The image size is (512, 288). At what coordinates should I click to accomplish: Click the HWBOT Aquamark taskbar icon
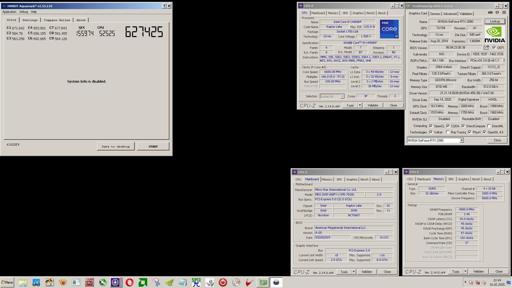click(276, 282)
